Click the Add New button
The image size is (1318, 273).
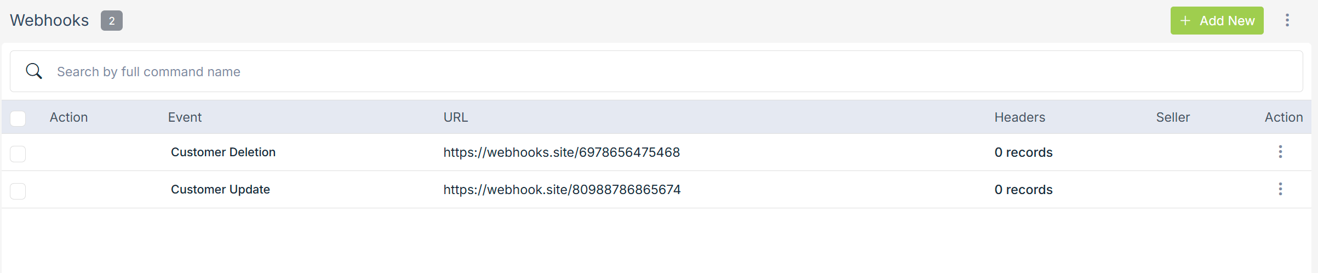[x=1217, y=21]
